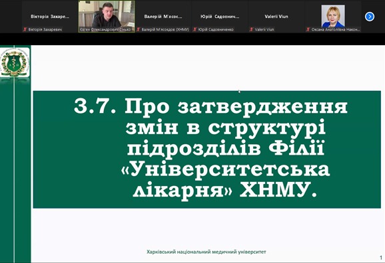Viewport: 385px width, 263px height.
Task: Click footer 'Харківський національний медичний університет'
Action: tap(206, 252)
